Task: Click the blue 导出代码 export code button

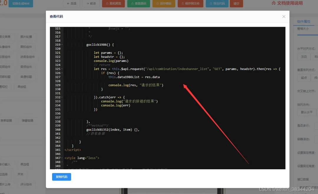Action: coord(217,4)
